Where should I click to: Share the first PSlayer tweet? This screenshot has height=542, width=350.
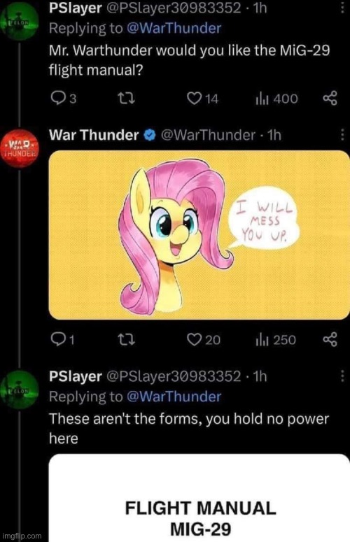[x=330, y=99]
